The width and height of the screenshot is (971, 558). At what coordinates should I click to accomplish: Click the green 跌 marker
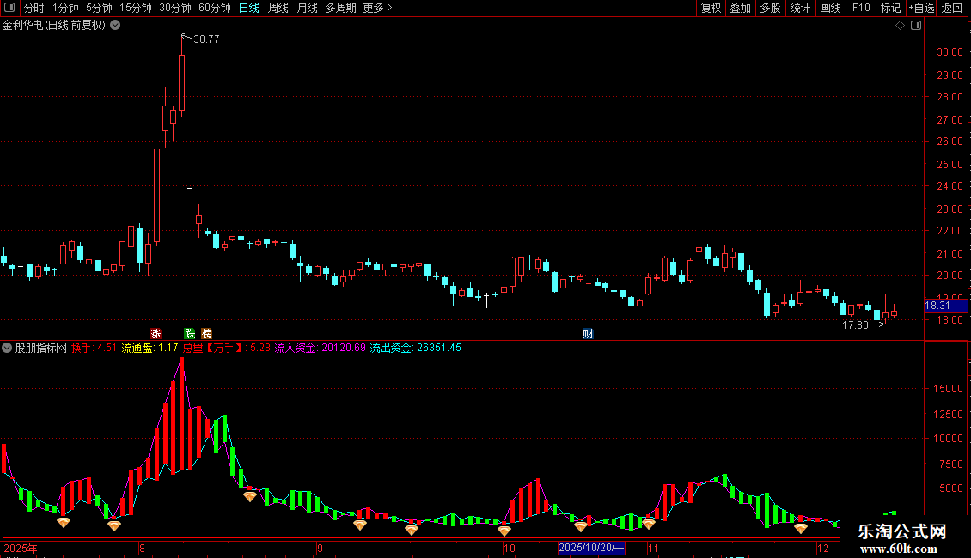tap(190, 333)
